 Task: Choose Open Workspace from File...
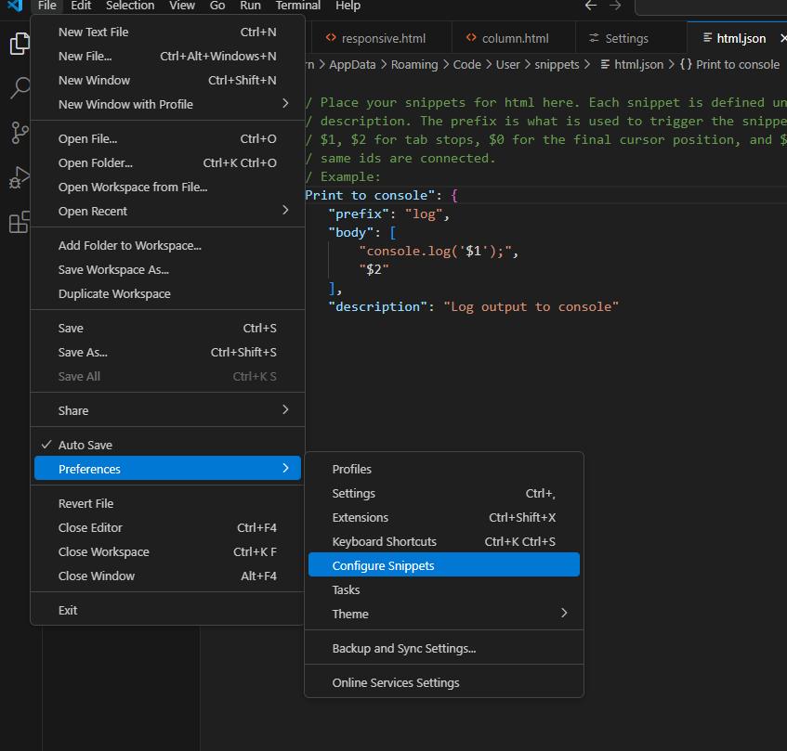click(167, 187)
